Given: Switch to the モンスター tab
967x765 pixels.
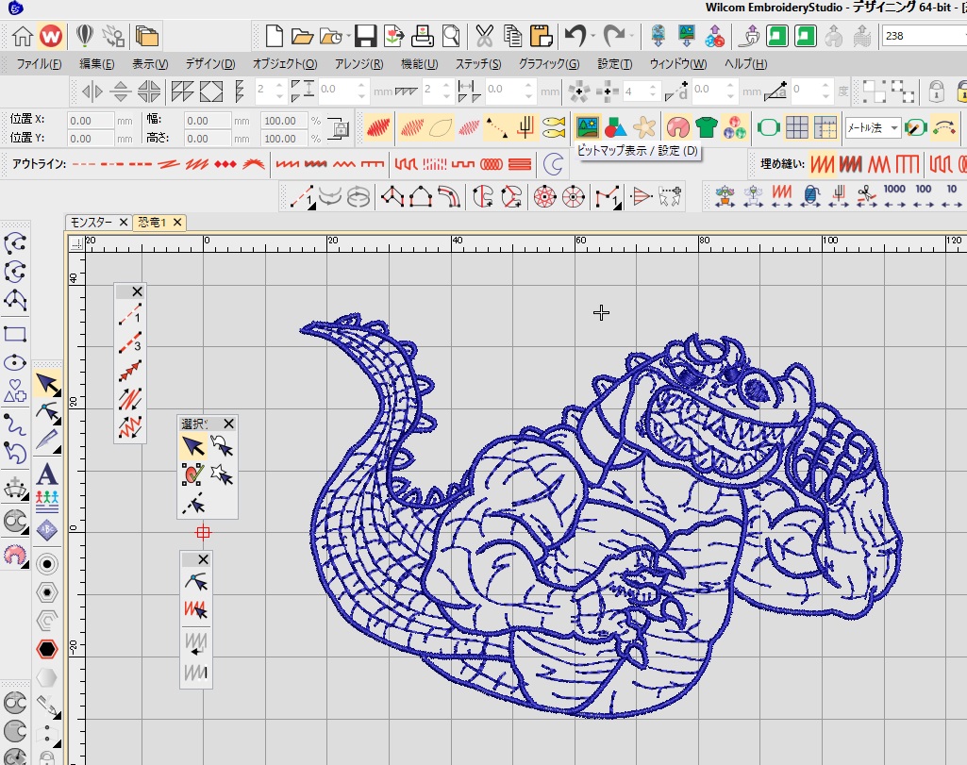Looking at the screenshot, I should pos(92,222).
